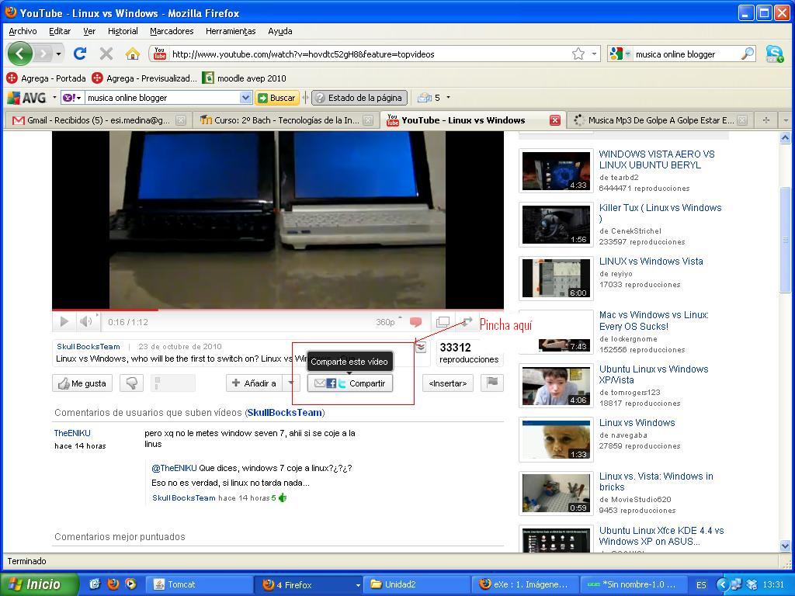Click the Compartir share button
795x596 pixels.
click(350, 383)
